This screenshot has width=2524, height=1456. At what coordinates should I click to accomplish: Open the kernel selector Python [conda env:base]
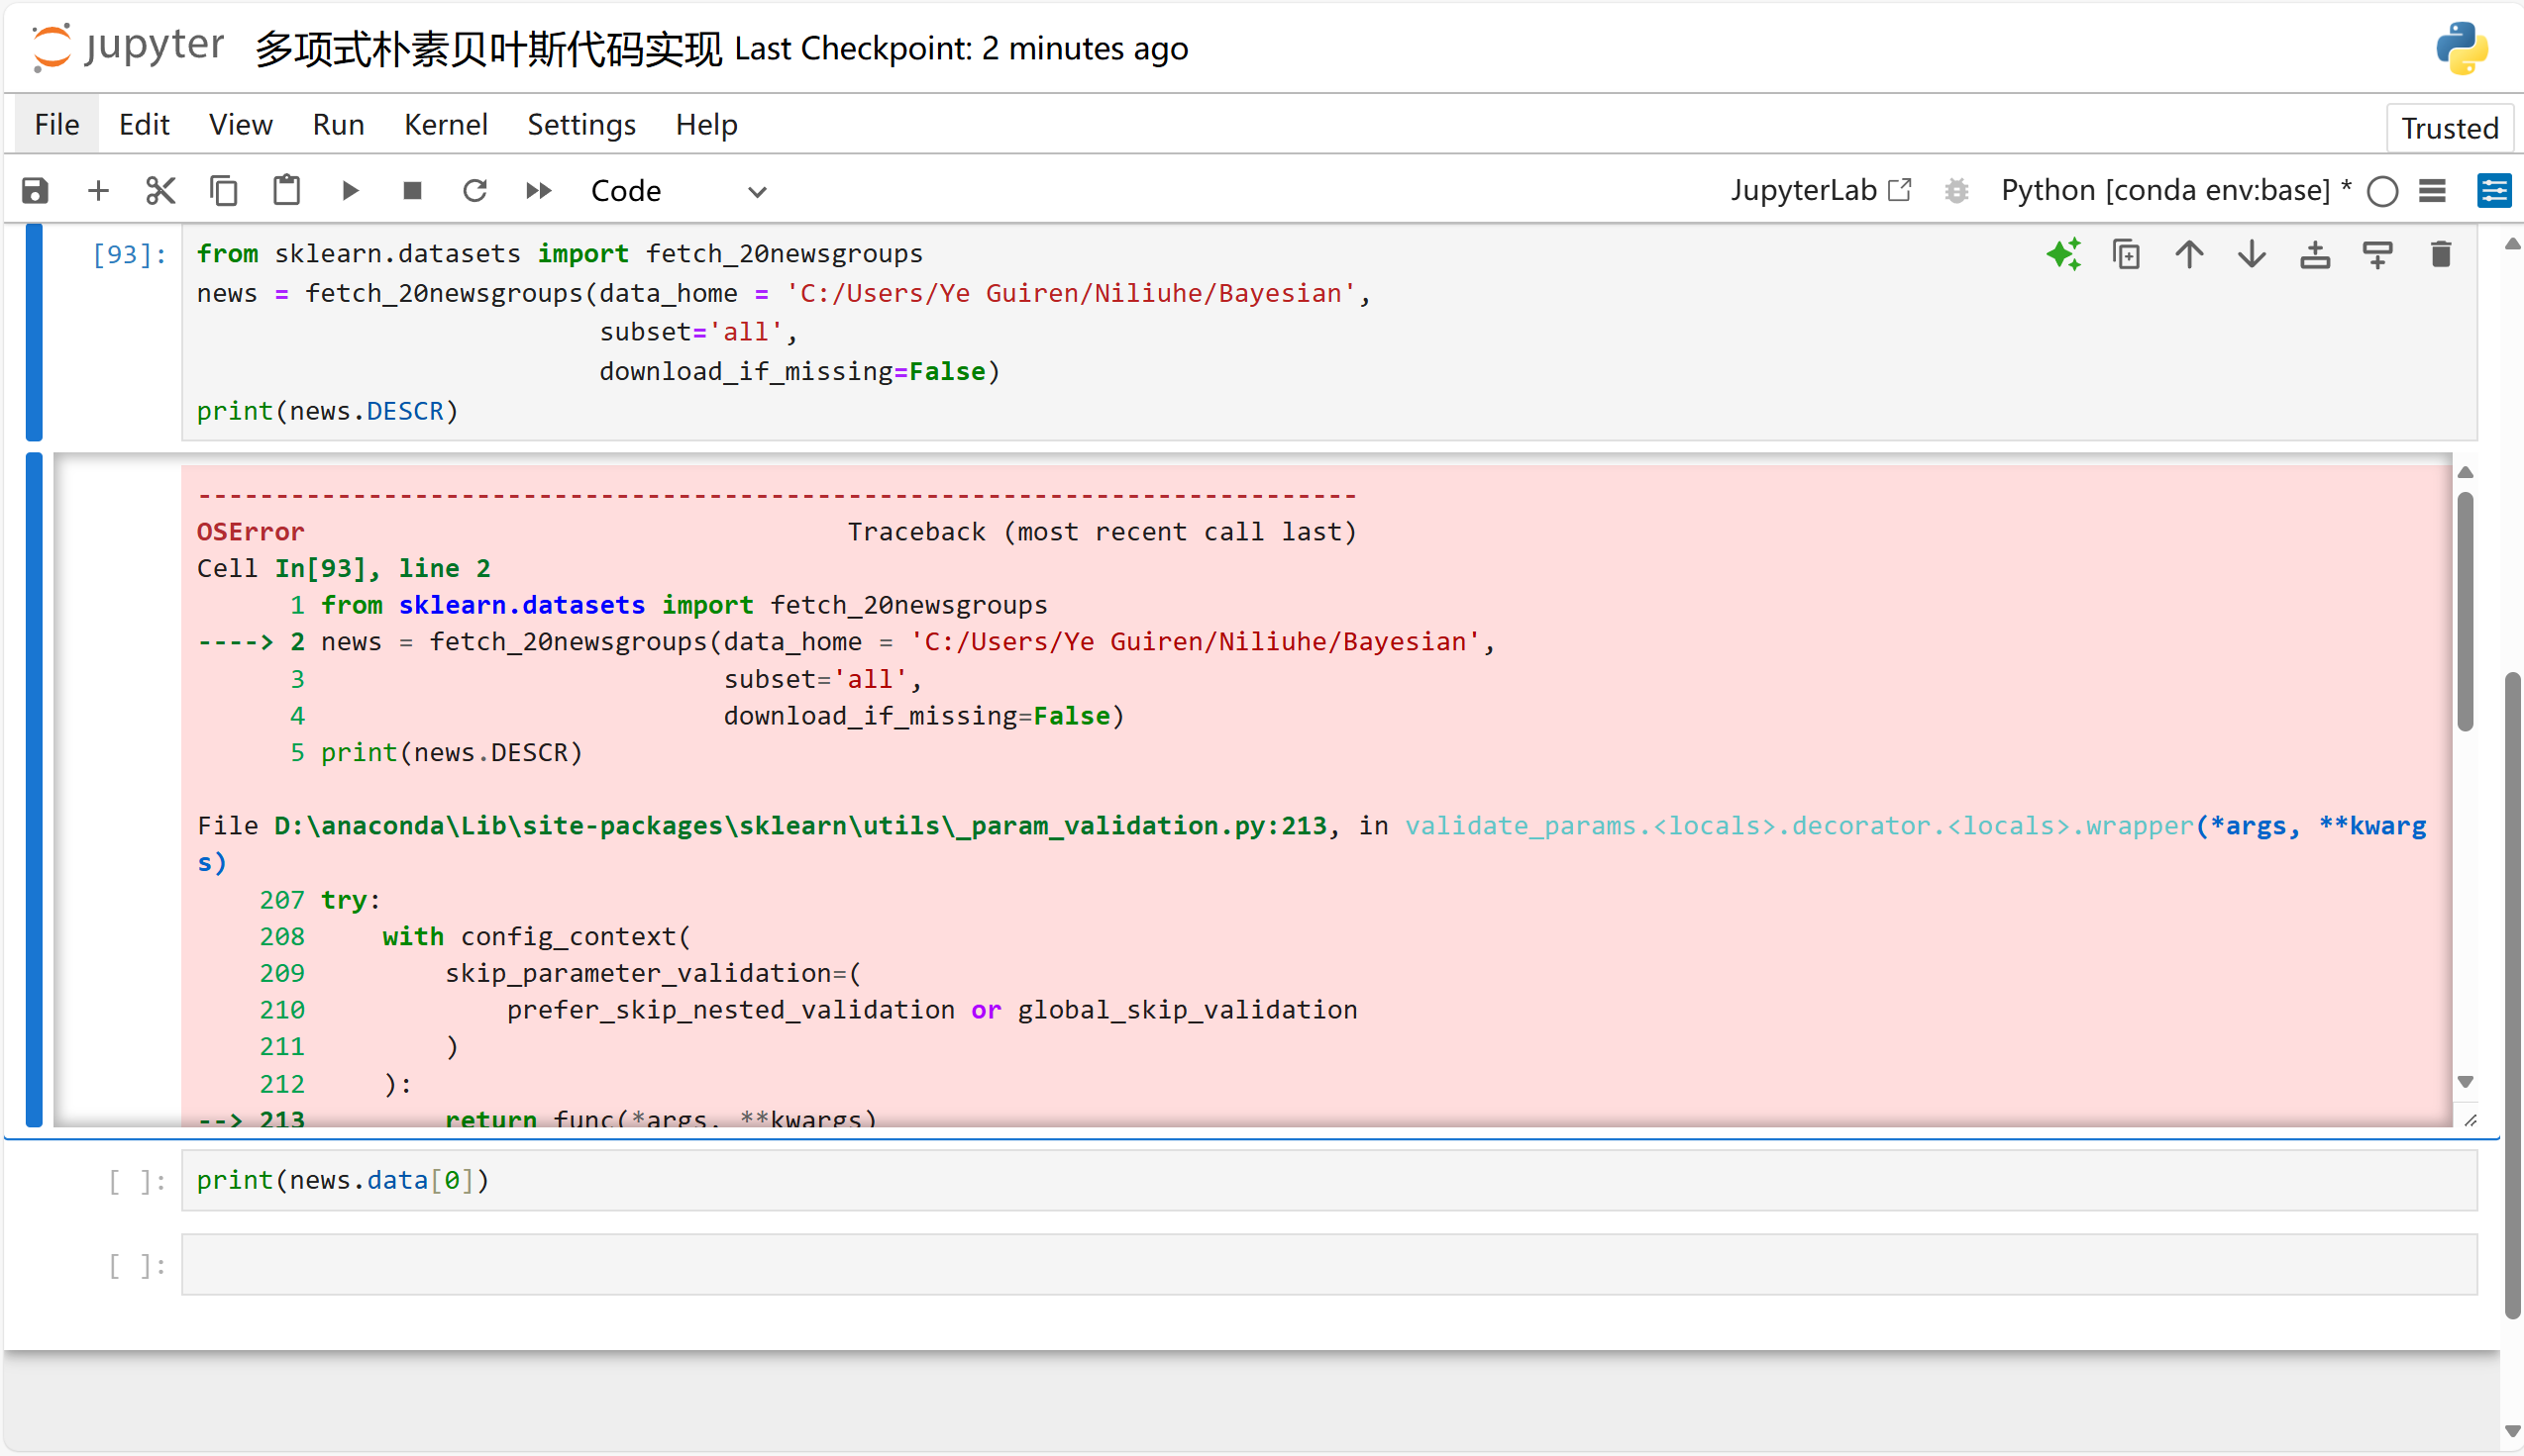click(x=2164, y=190)
